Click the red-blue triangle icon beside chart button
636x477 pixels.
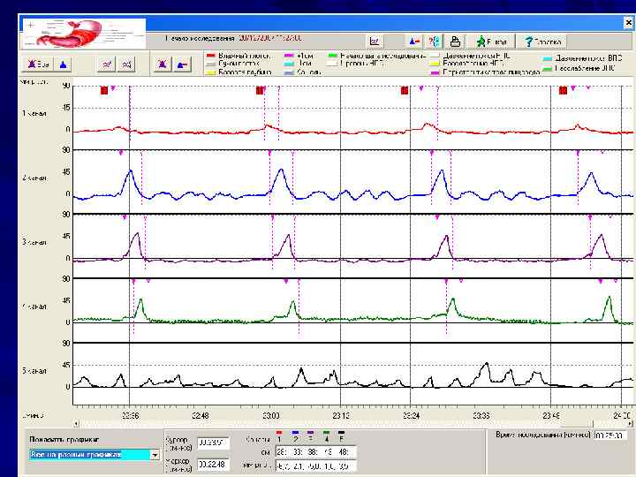413,41
